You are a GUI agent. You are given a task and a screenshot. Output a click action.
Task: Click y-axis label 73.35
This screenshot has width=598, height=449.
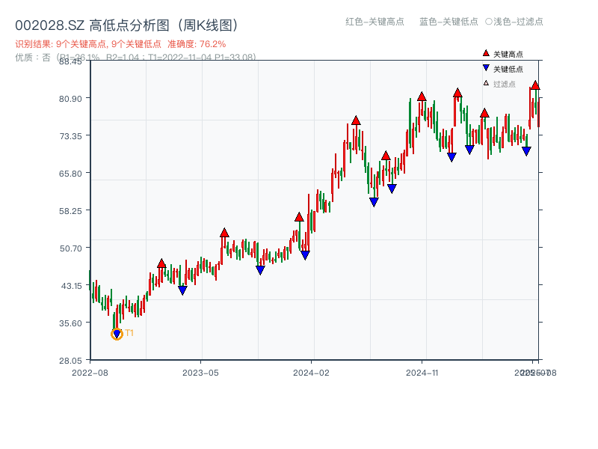tap(70, 136)
